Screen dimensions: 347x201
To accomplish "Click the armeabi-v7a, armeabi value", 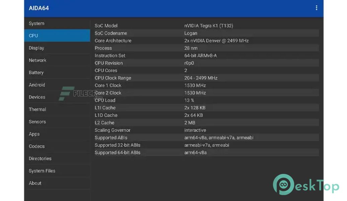I will tap(207, 145).
